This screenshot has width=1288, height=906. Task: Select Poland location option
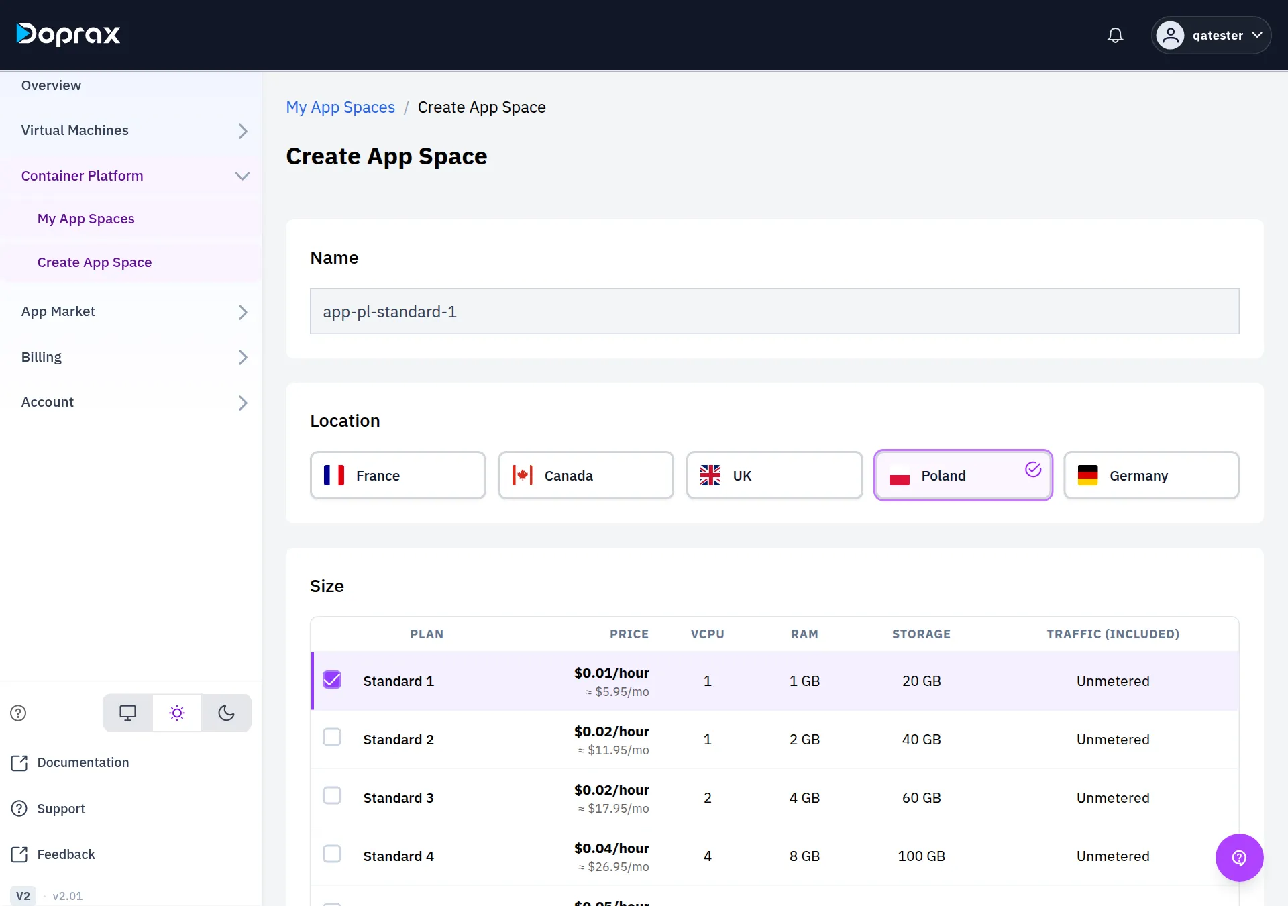pyautogui.click(x=963, y=475)
